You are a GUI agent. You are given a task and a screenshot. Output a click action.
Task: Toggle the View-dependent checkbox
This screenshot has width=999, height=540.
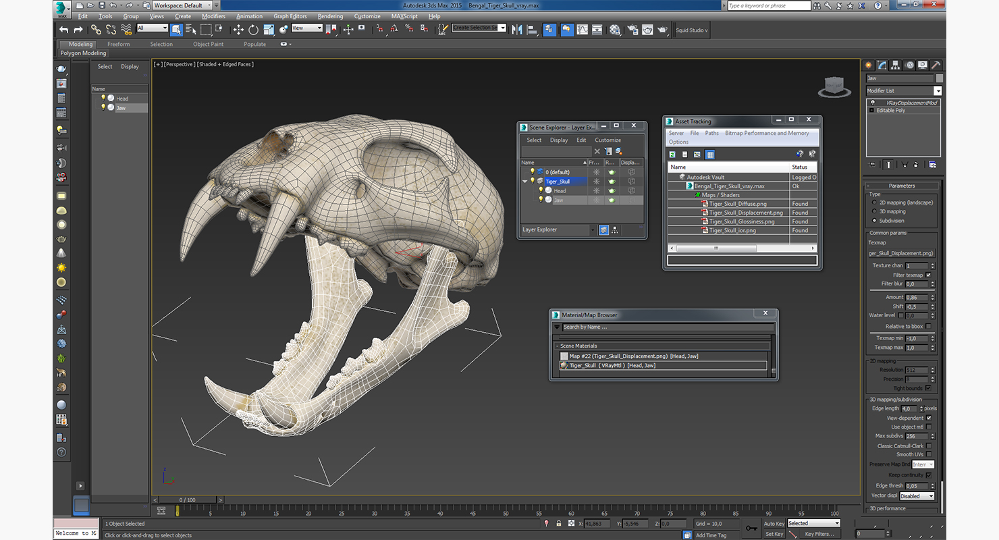point(929,418)
